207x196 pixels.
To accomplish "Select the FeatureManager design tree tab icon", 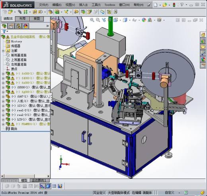I will point(4,26).
